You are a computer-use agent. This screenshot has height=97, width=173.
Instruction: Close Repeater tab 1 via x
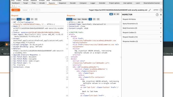click(x=14, y=6)
